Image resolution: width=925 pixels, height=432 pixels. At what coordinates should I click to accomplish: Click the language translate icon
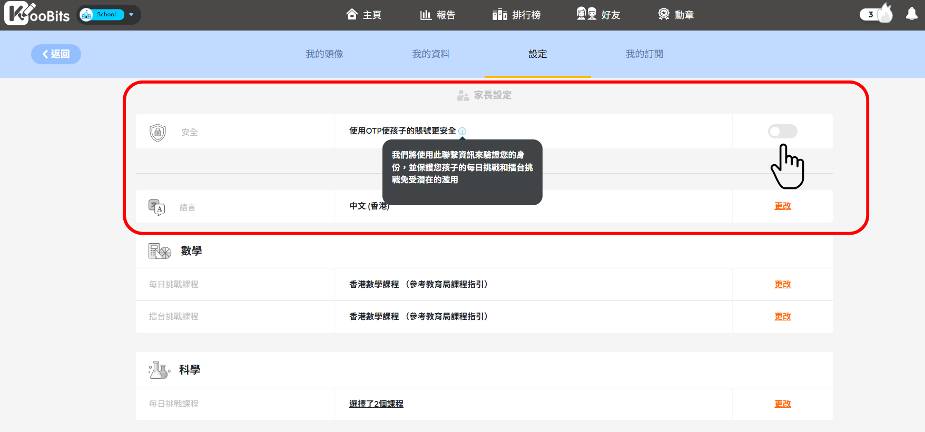coord(156,207)
